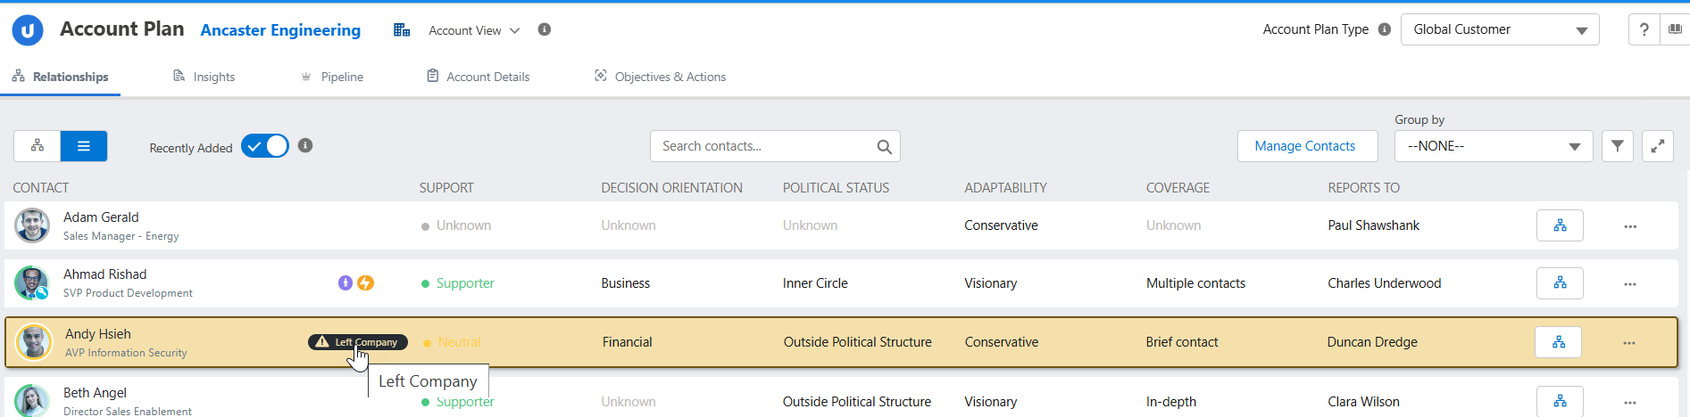This screenshot has height=417, width=1690.
Task: Select the list view icon button
Action: pyautogui.click(x=84, y=146)
